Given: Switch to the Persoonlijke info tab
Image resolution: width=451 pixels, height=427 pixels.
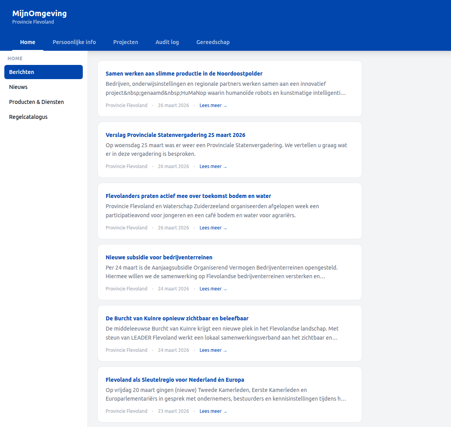Looking at the screenshot, I should coord(74,42).
